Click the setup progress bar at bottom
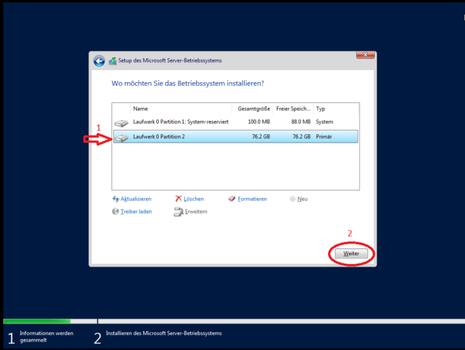The height and width of the screenshot is (350, 465). [x=234, y=321]
